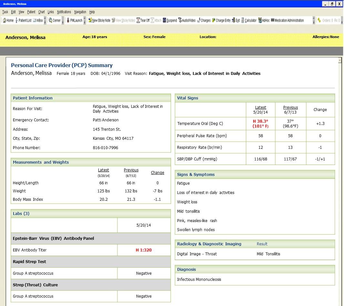Screen dimensions: 344x306
Task: Open the InBox toolbar item
Action: pyautogui.click(x=38, y=20)
